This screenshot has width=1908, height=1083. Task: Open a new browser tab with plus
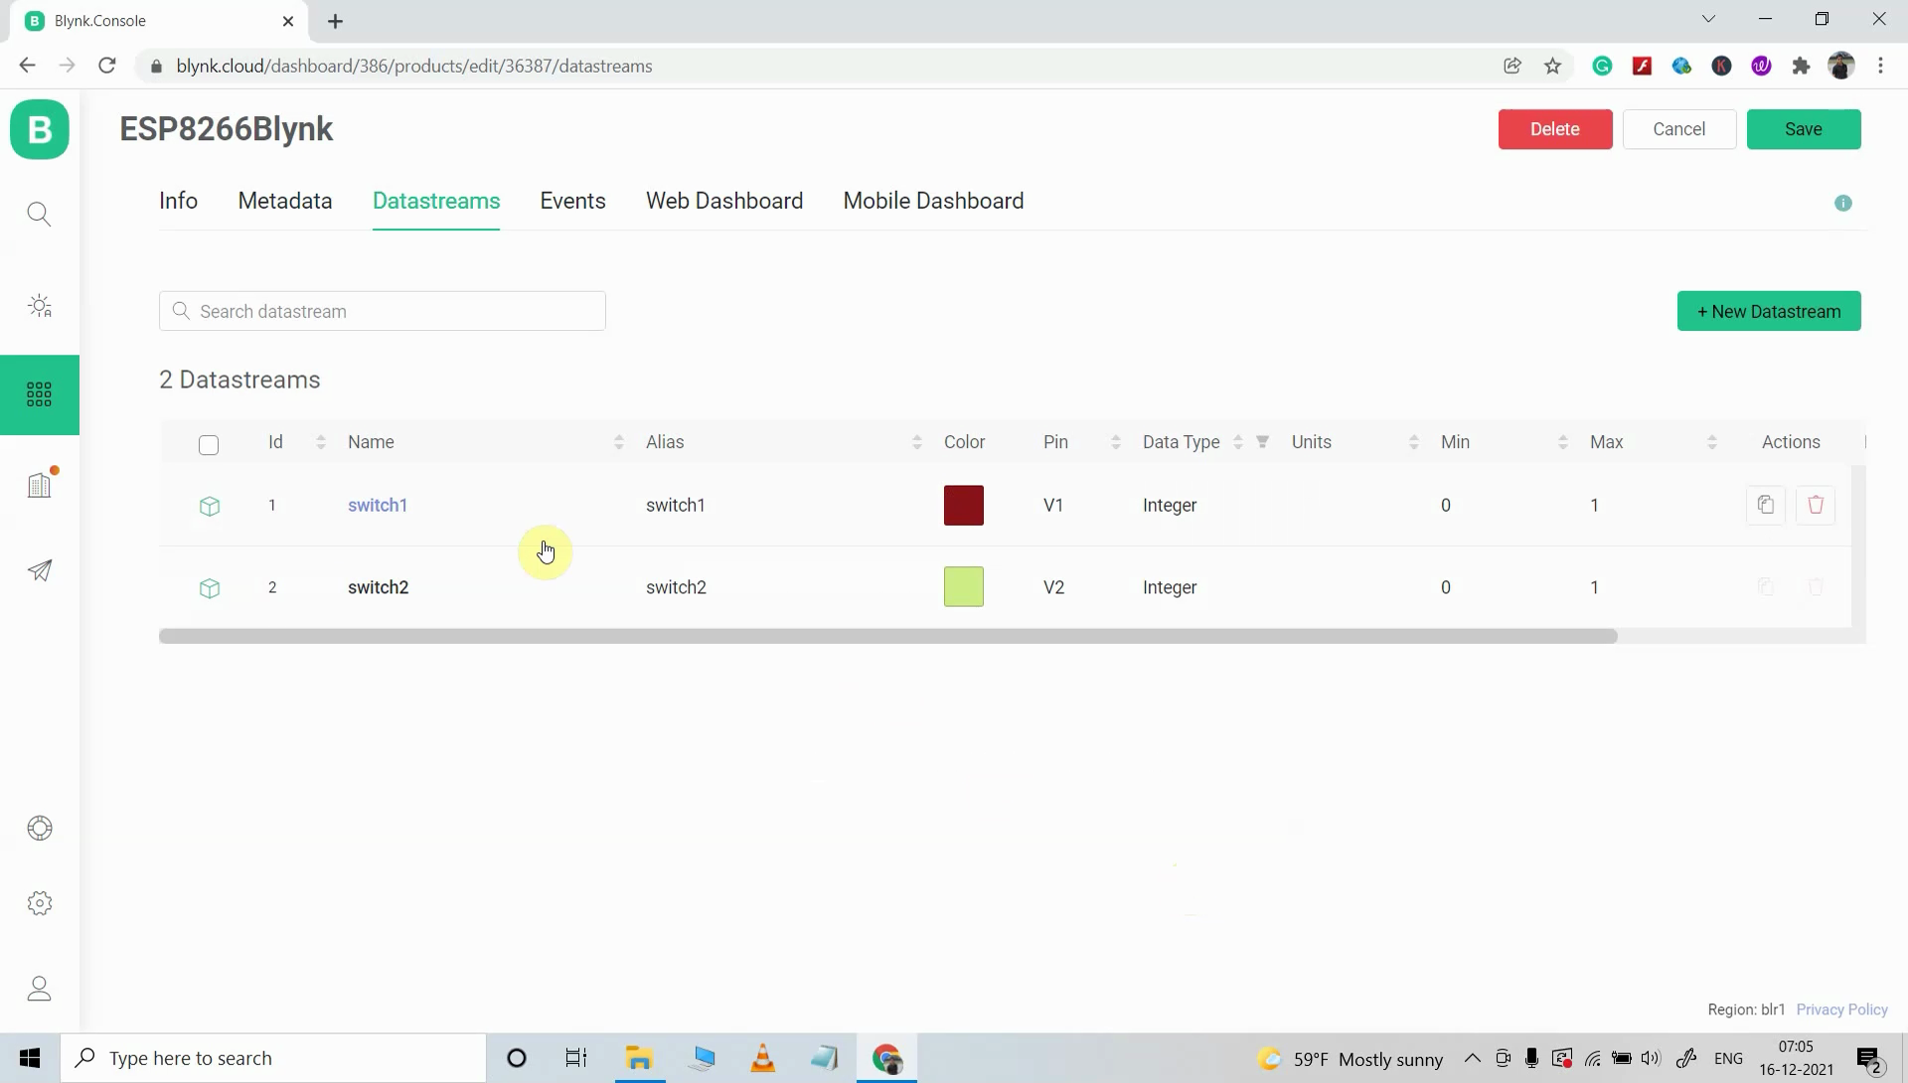pos(335,21)
